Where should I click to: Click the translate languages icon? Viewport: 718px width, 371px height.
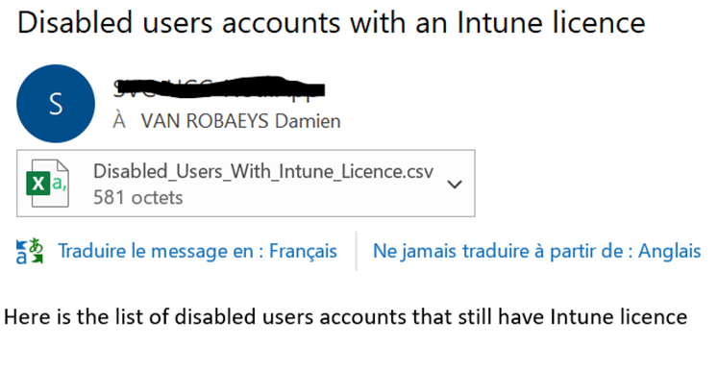coord(29,252)
